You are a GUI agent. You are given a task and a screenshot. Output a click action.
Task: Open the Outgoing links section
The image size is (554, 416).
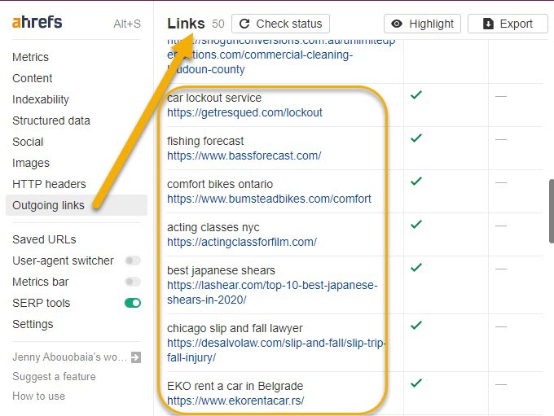[48, 205]
